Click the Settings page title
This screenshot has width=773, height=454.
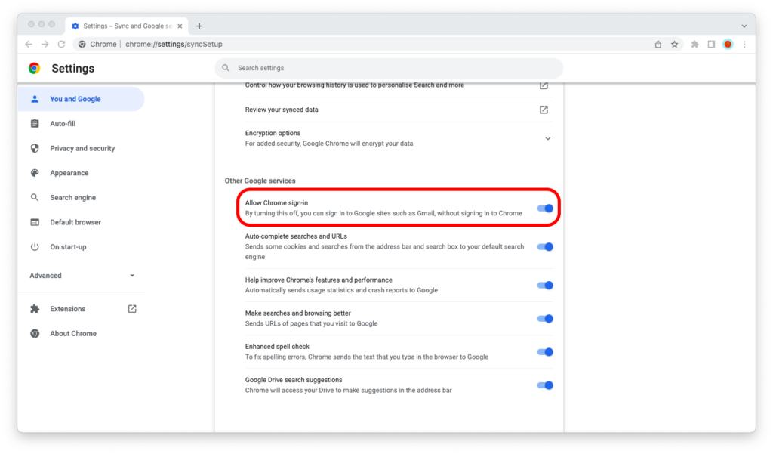pyautogui.click(x=73, y=69)
